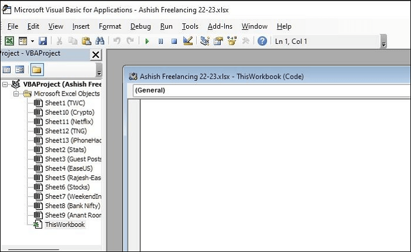
Task: Select Sheet12 (TNG) in project tree
Action: pos(66,131)
